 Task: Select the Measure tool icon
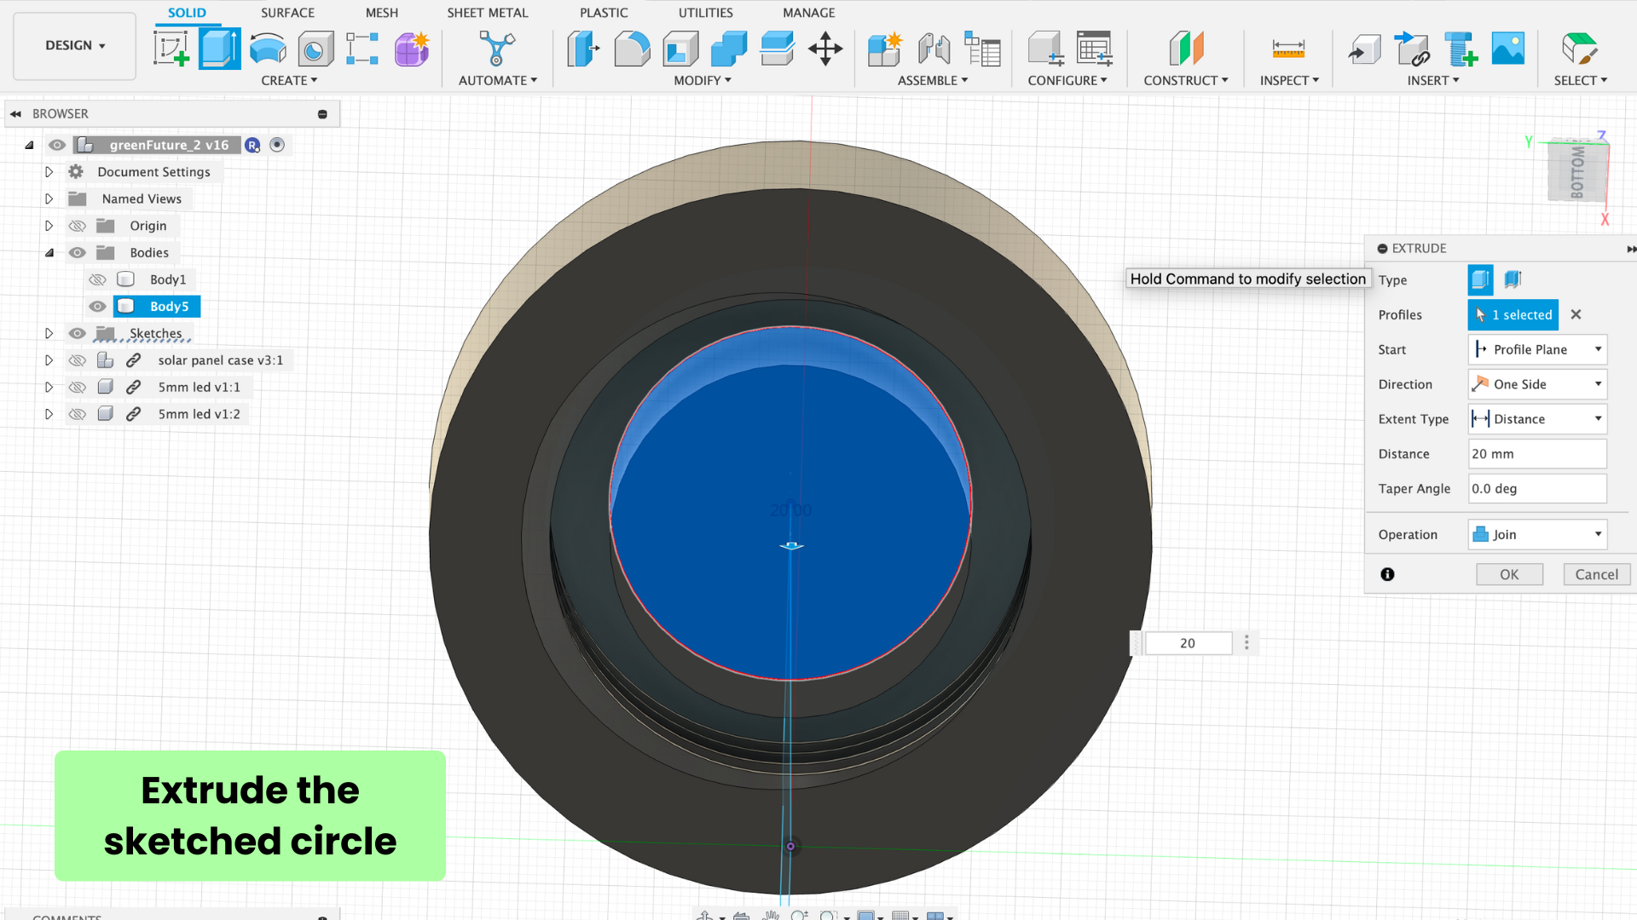[1288, 49]
